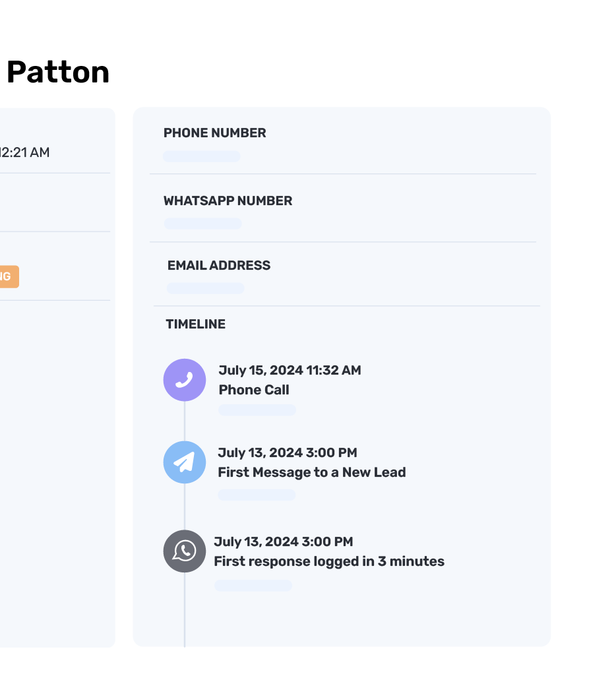Click the PHONE NUMBER label
616x674 pixels.
click(x=214, y=133)
